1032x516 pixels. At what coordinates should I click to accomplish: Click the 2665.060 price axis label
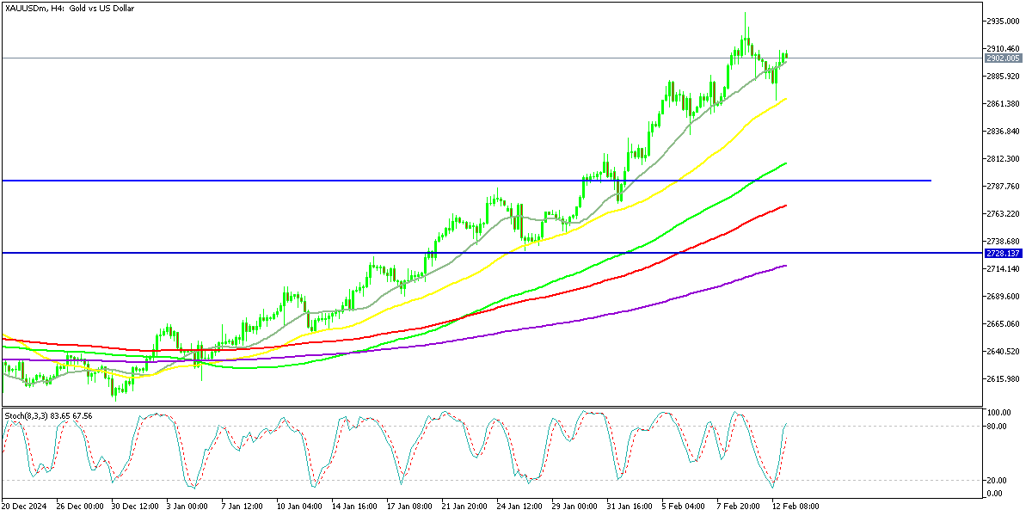1004,323
